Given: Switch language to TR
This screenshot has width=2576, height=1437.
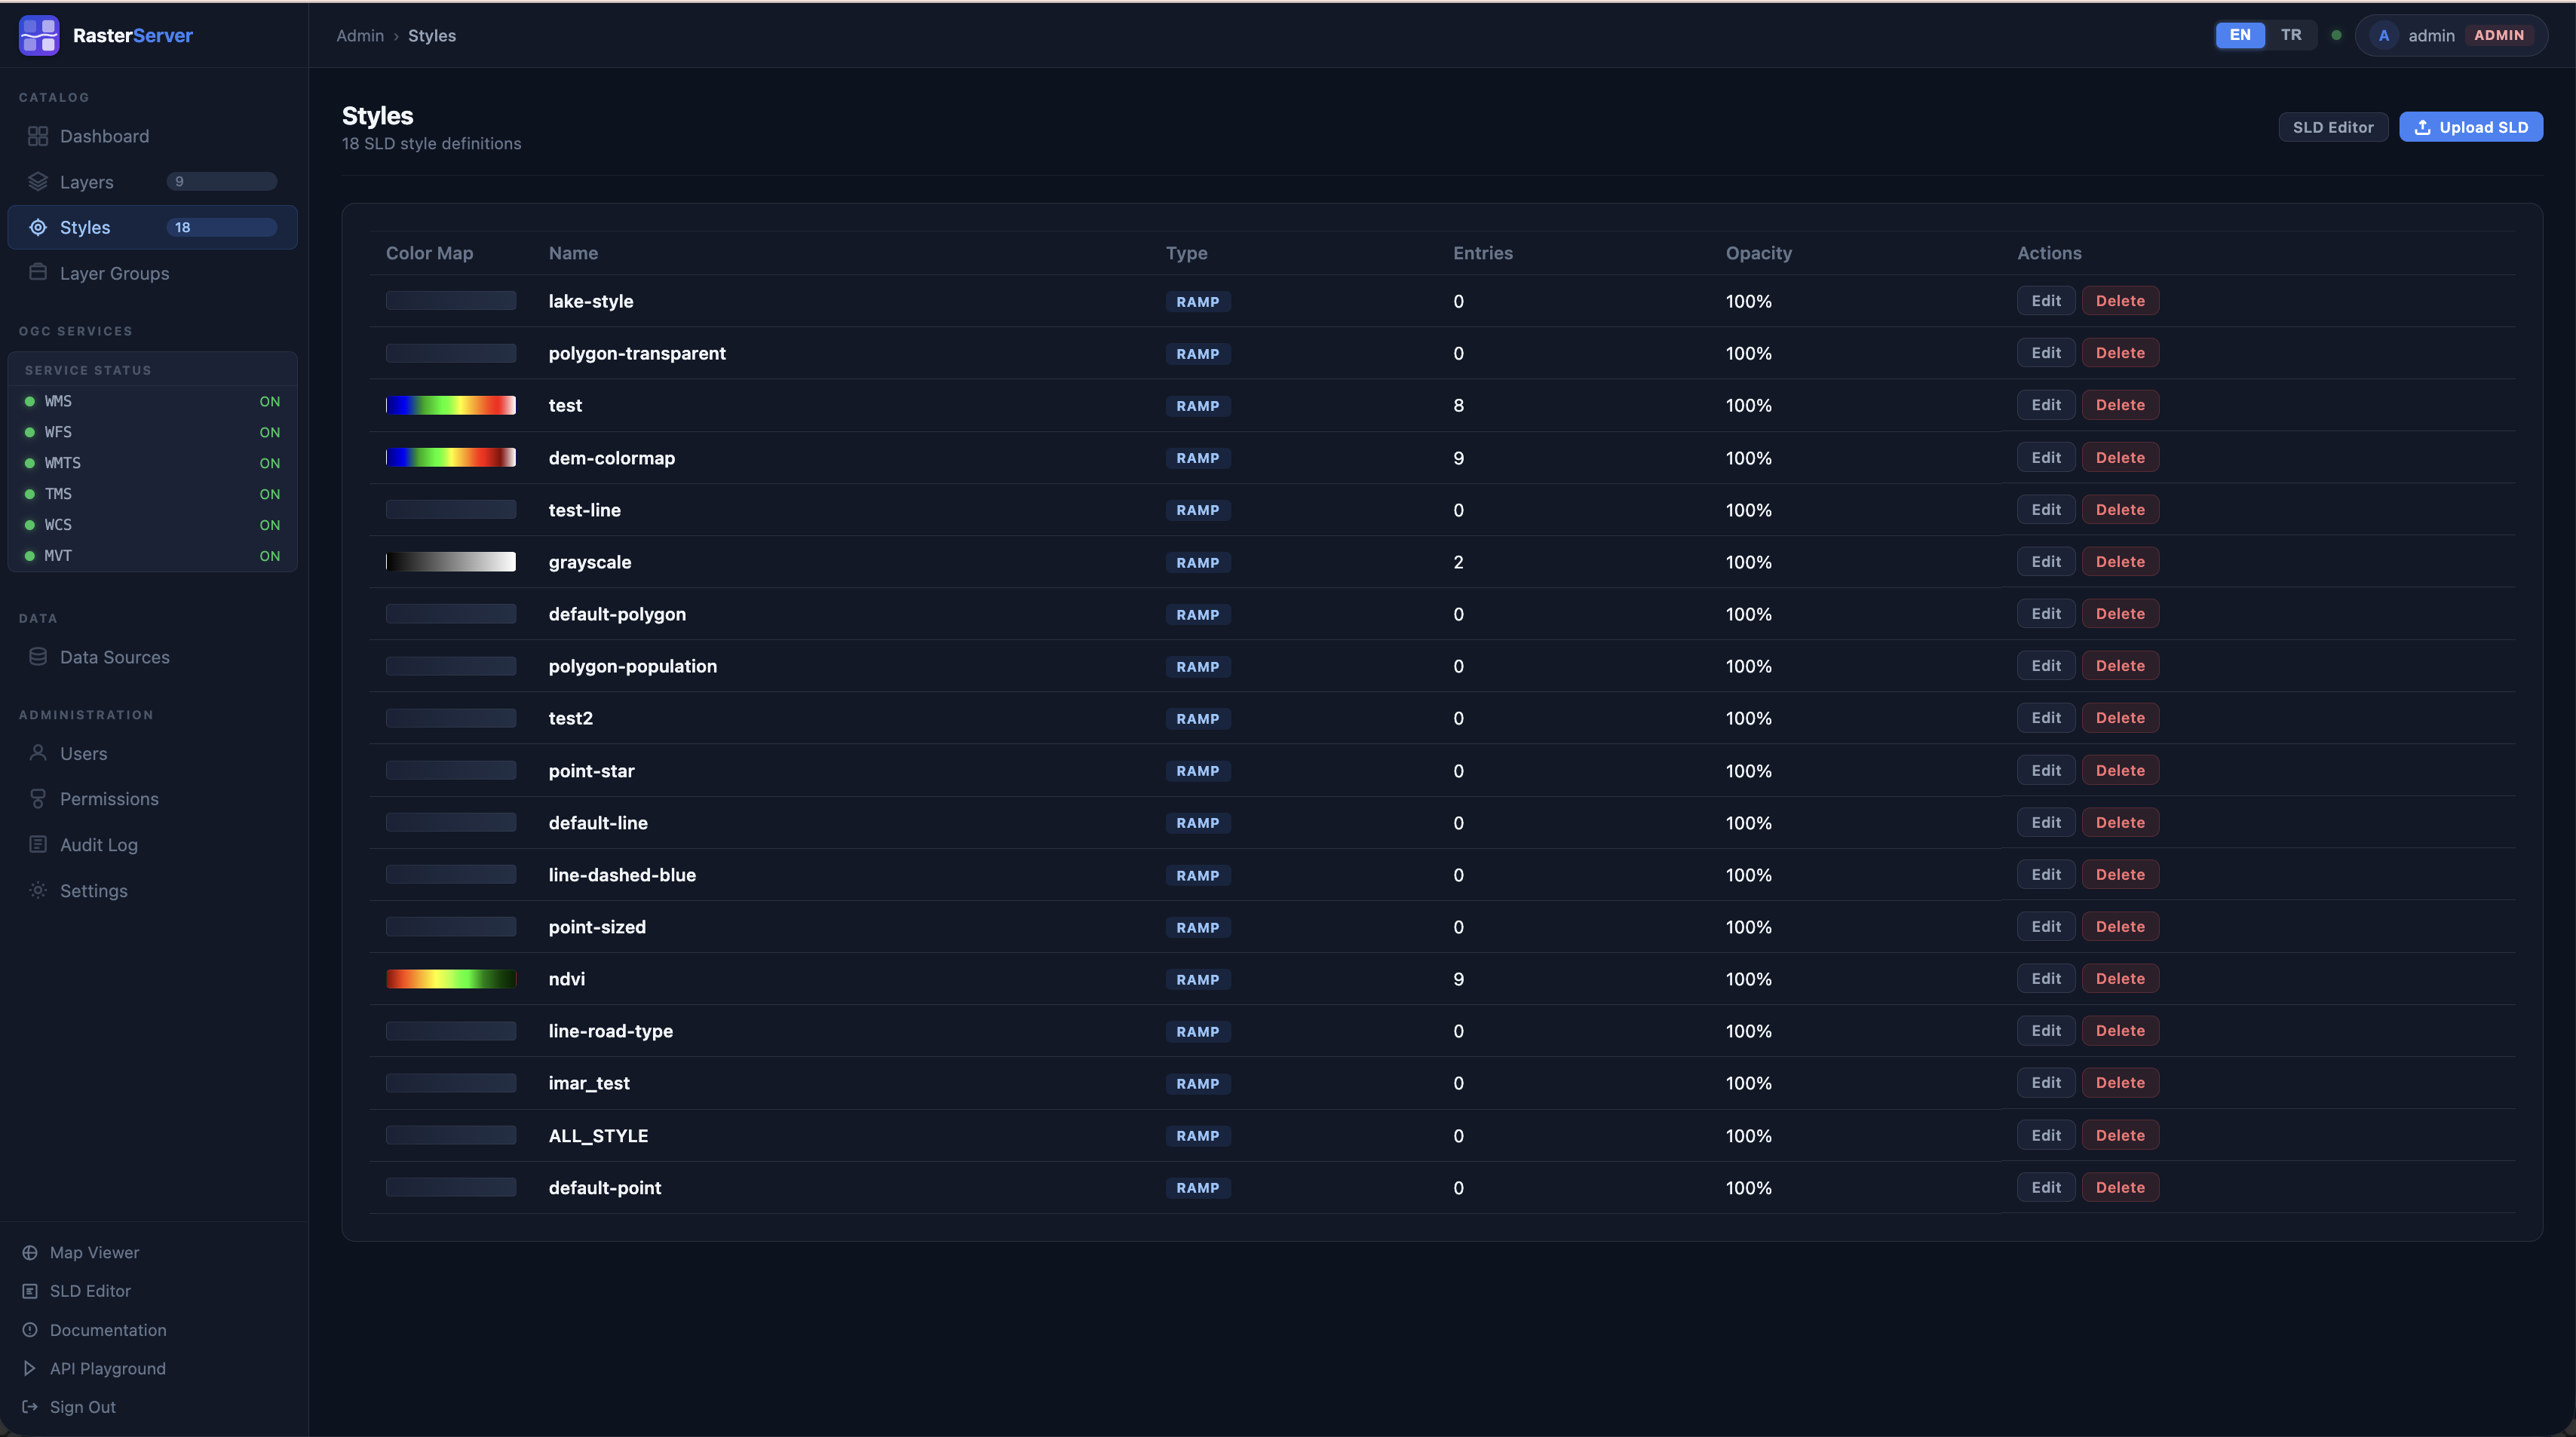Looking at the screenshot, I should point(2290,35).
